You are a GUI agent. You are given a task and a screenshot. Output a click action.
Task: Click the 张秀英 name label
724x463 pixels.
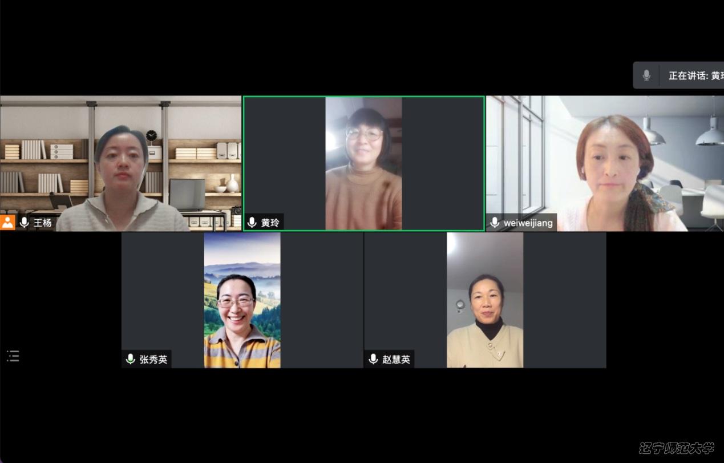[x=153, y=359]
